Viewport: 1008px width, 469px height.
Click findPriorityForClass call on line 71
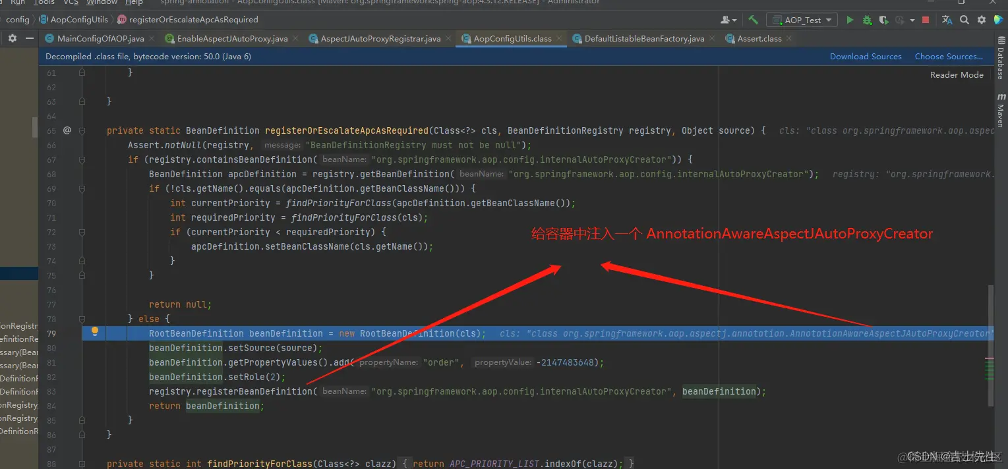click(341, 217)
